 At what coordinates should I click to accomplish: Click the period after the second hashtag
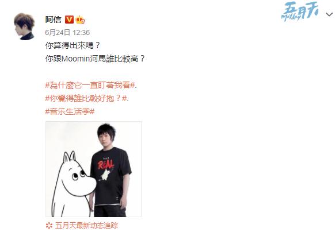(128, 99)
